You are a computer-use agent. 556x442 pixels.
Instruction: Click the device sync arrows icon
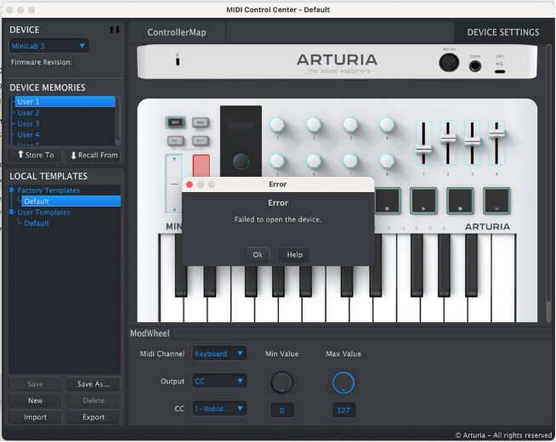(114, 30)
